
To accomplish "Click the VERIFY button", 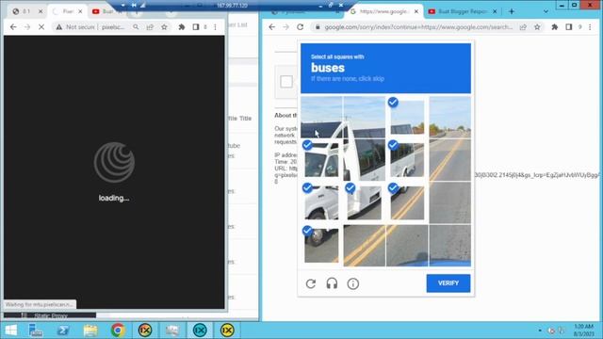I will [x=448, y=283].
